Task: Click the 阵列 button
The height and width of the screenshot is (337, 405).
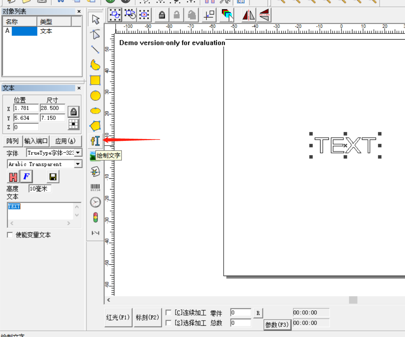Action: tap(13, 141)
